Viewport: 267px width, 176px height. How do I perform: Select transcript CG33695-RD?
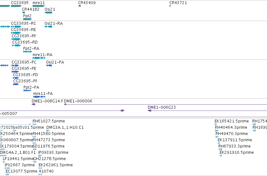pyautogui.click(x=17, y=45)
